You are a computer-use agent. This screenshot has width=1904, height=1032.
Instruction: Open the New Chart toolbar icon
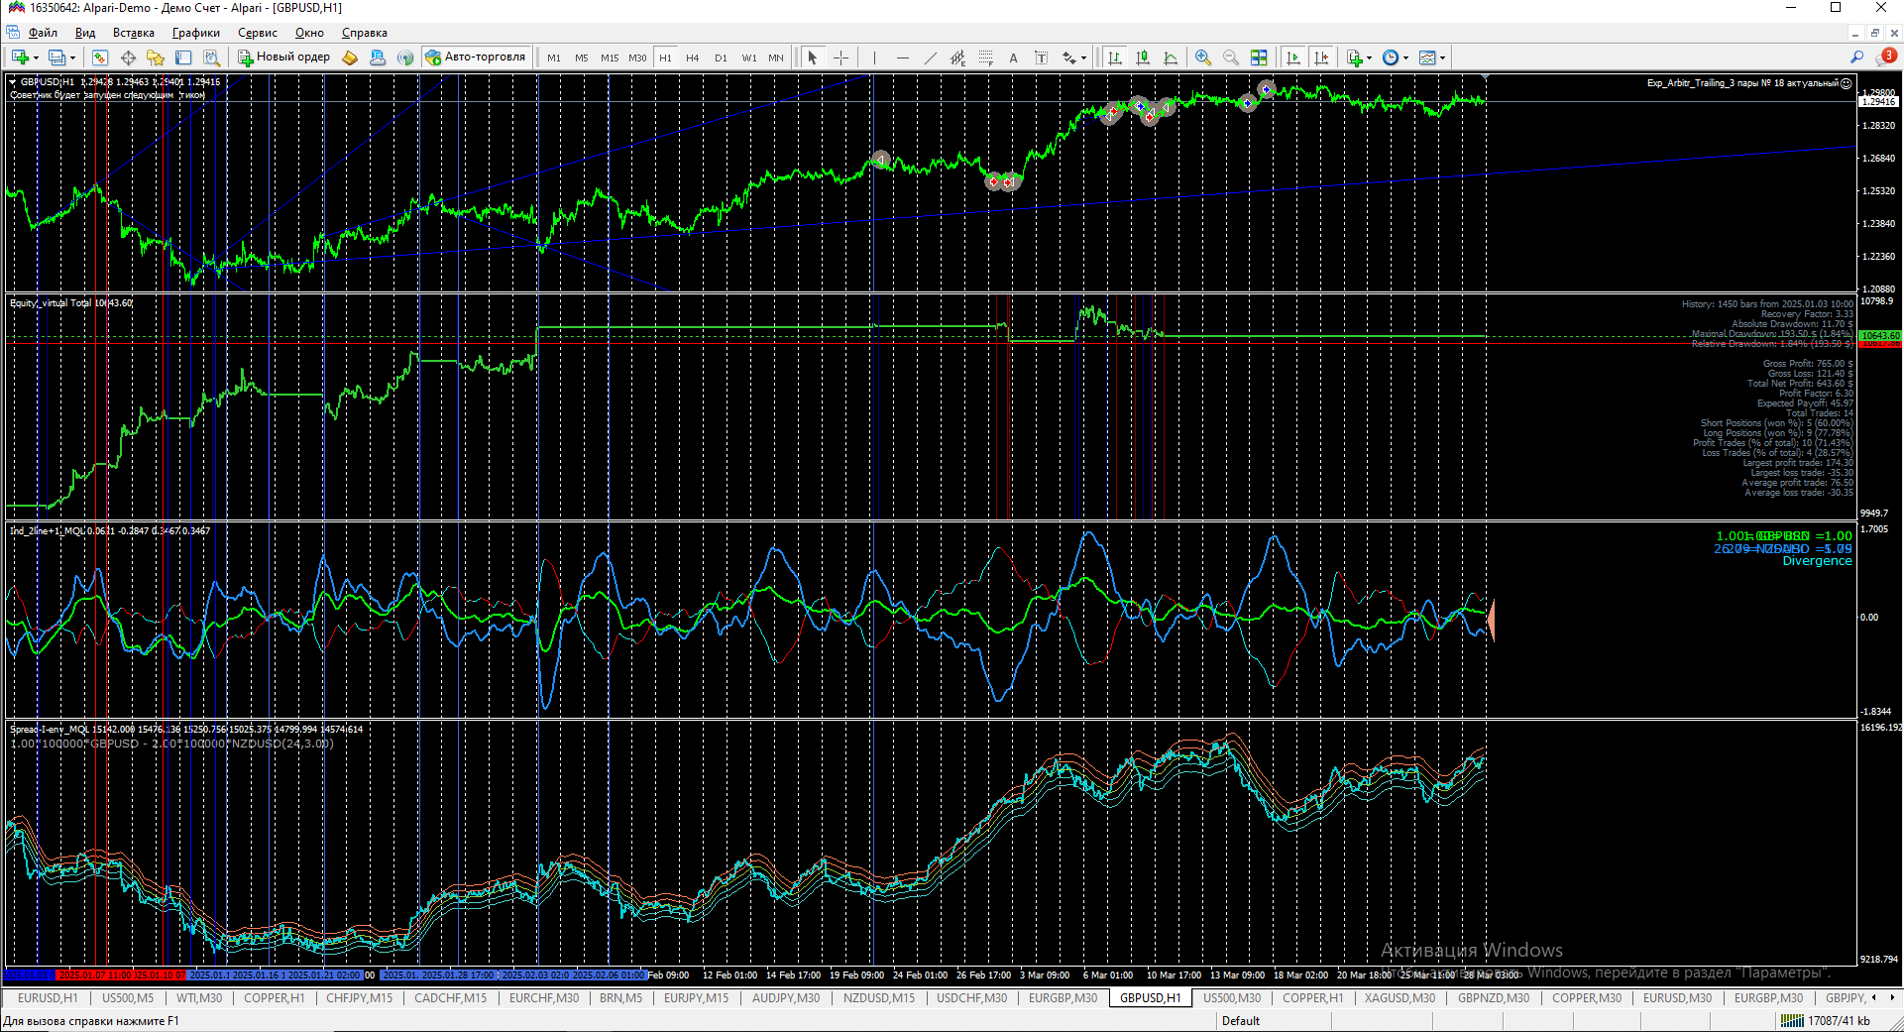tap(19, 57)
